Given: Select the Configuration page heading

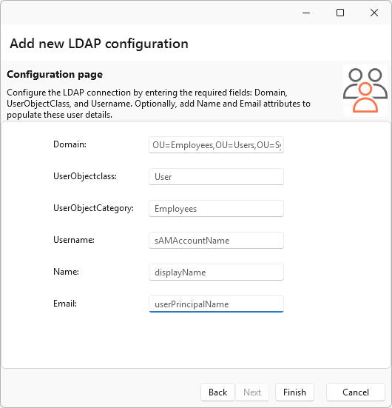Looking at the screenshot, I should 55,75.
